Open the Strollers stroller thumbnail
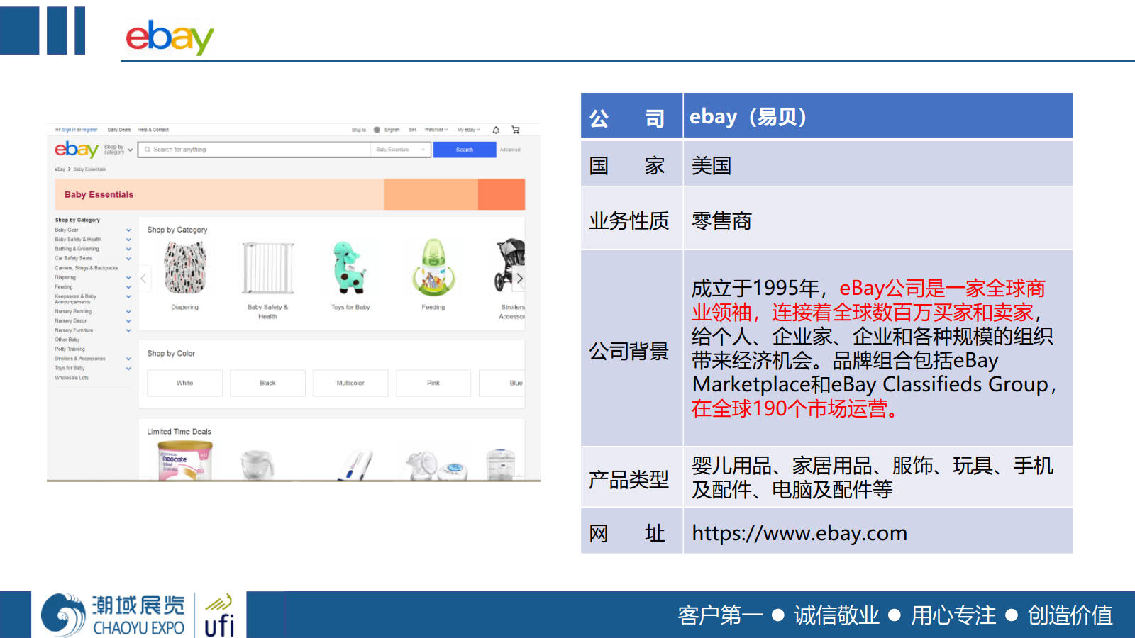Image resolution: width=1135 pixels, height=638 pixels. click(x=510, y=266)
